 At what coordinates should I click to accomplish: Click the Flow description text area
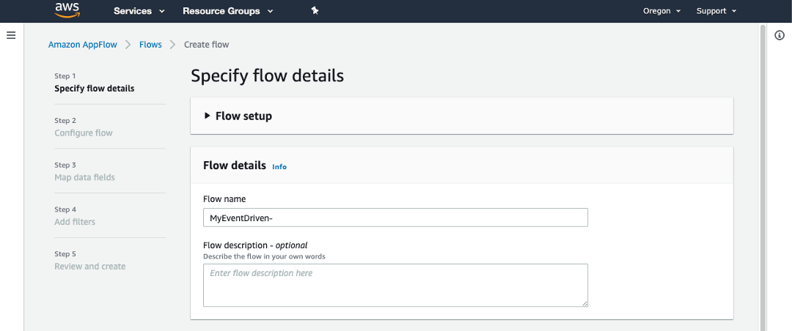(x=395, y=285)
